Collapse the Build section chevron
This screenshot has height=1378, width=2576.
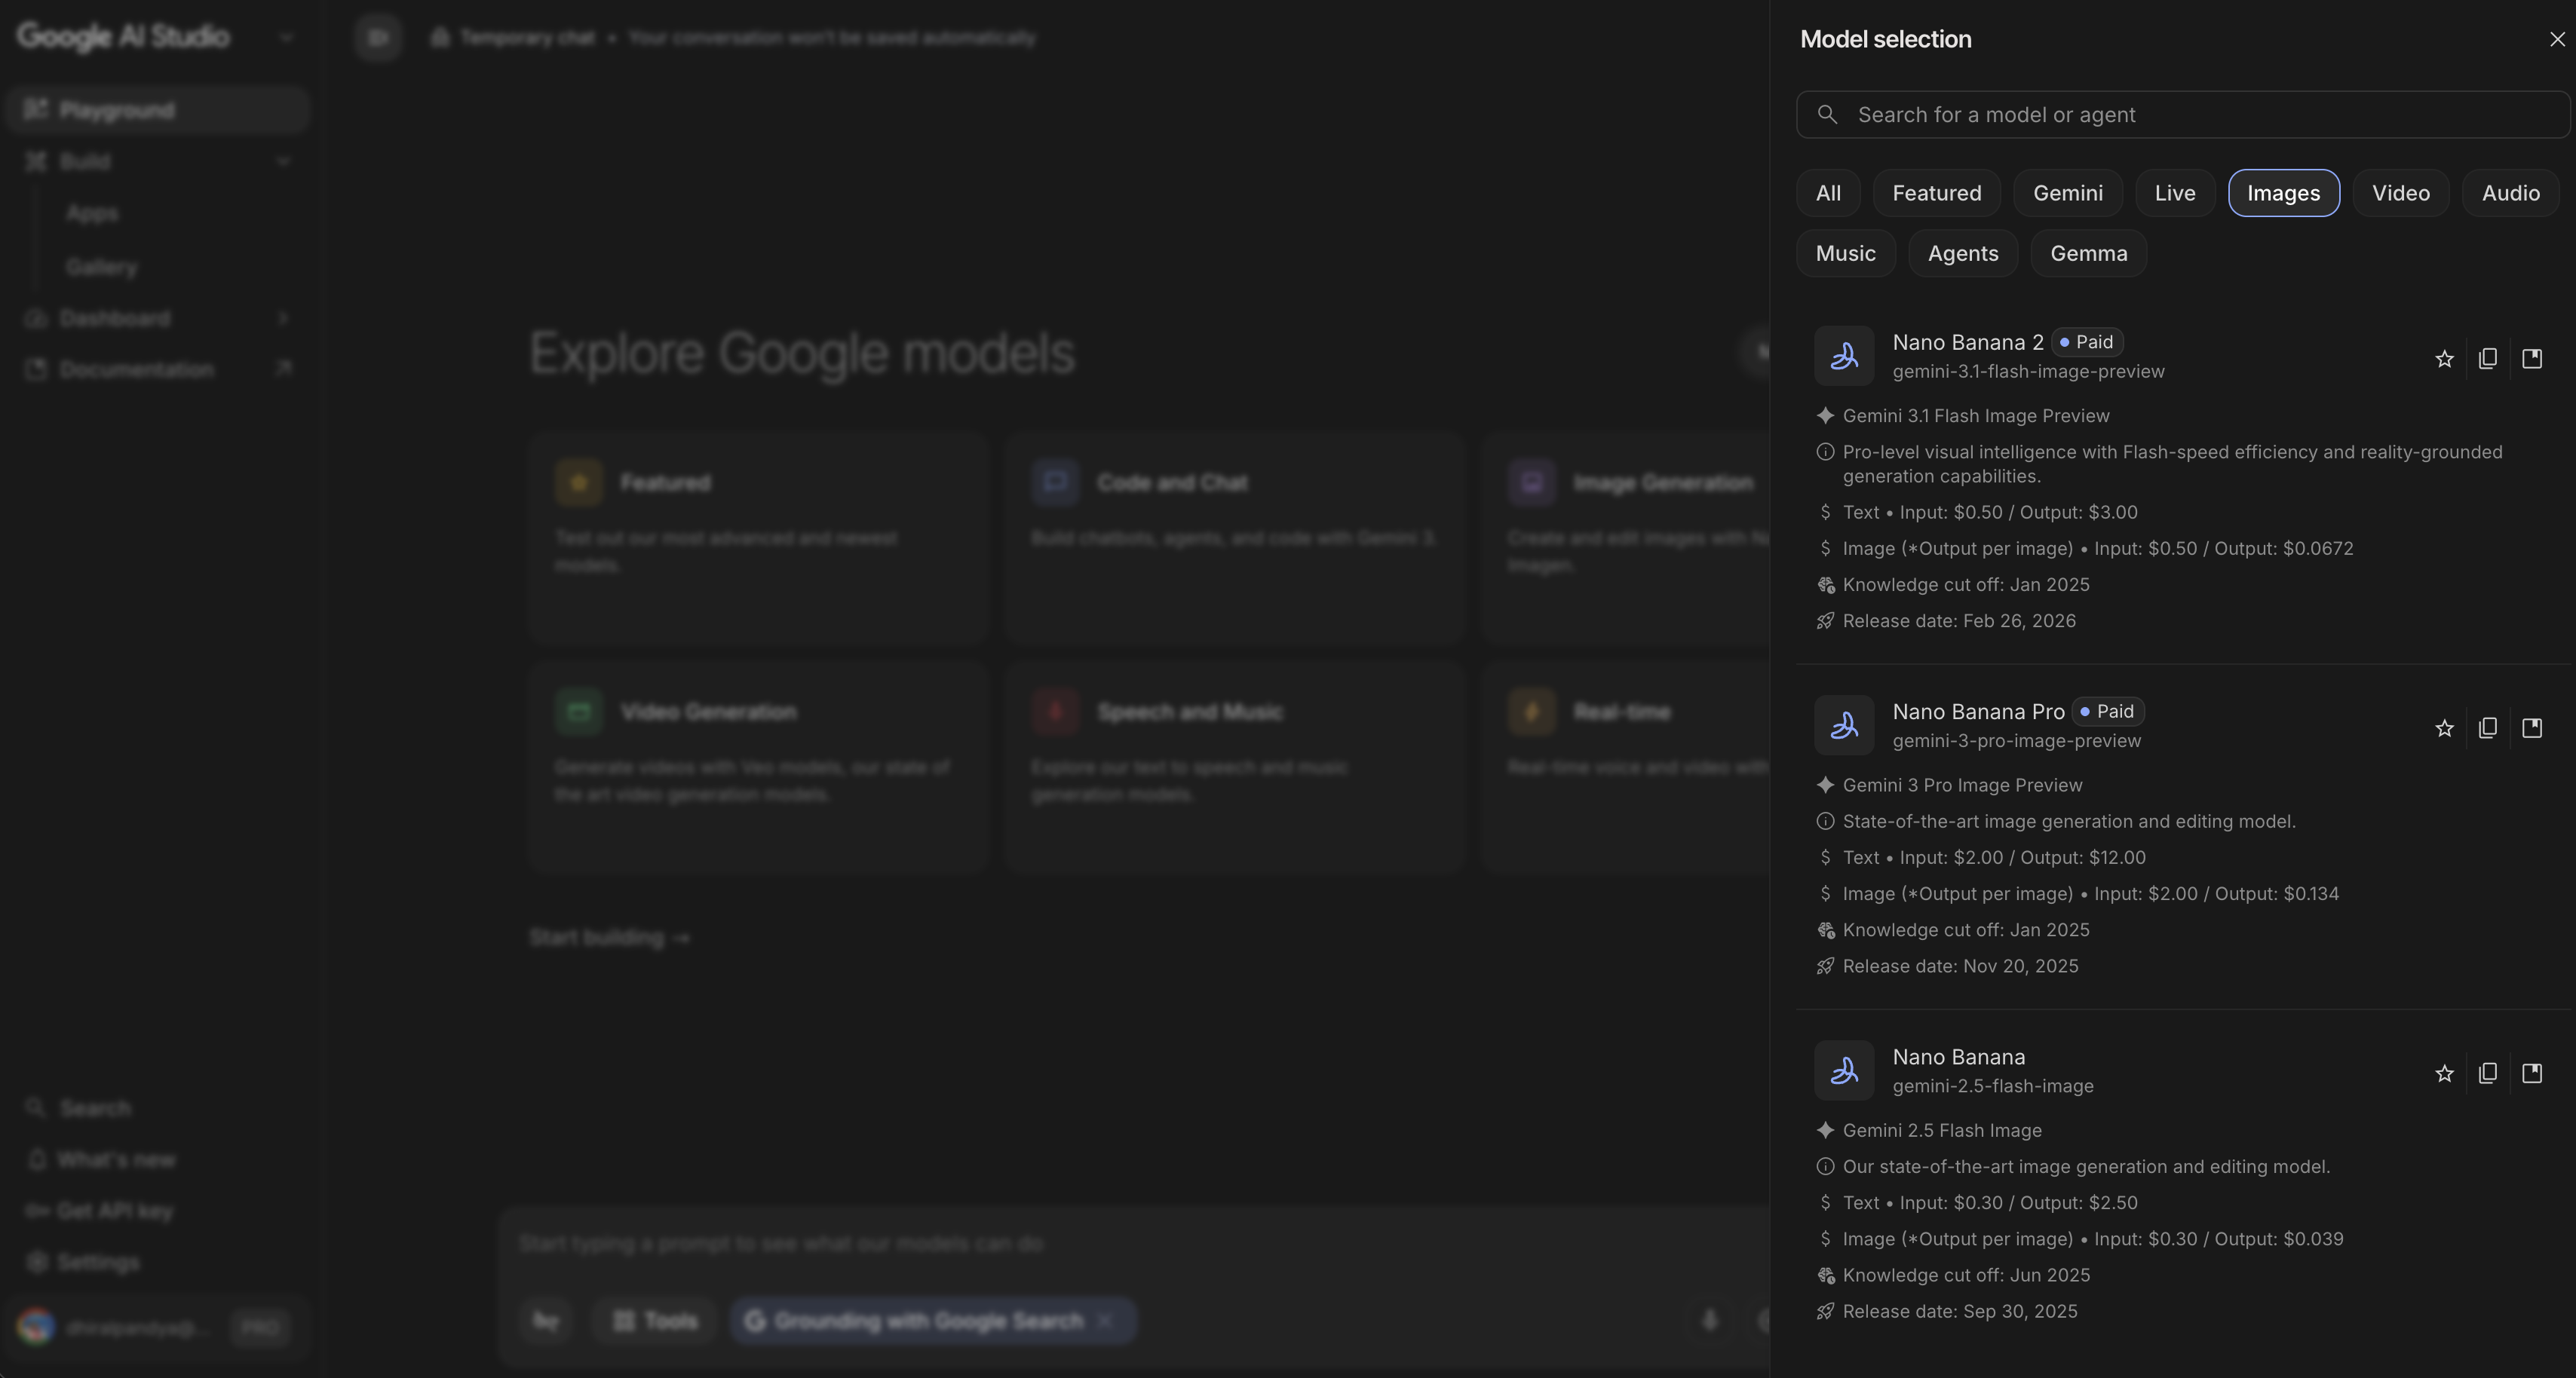coord(283,161)
